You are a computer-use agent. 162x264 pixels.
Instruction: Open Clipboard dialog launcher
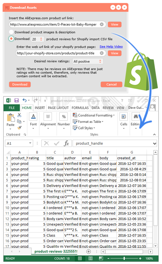click(x=25, y=135)
